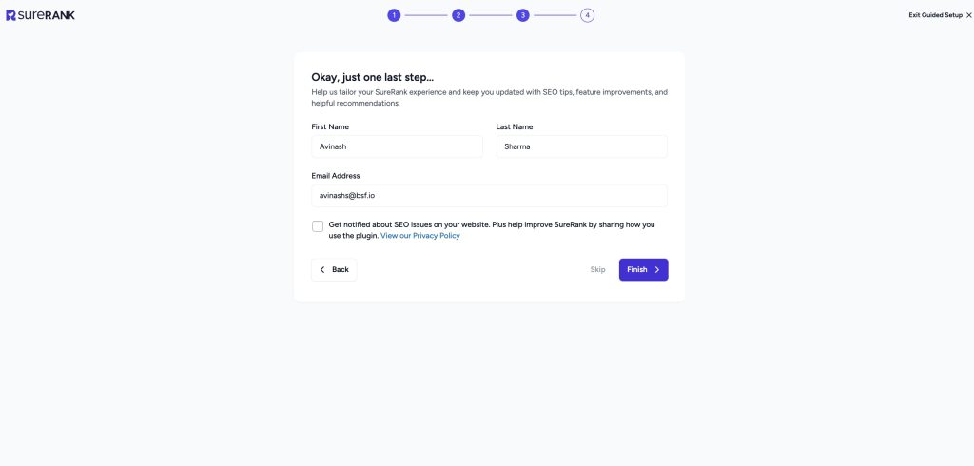The height and width of the screenshot is (466, 974).
Task: Focus the First Name field containing Avinash
Action: point(397,146)
